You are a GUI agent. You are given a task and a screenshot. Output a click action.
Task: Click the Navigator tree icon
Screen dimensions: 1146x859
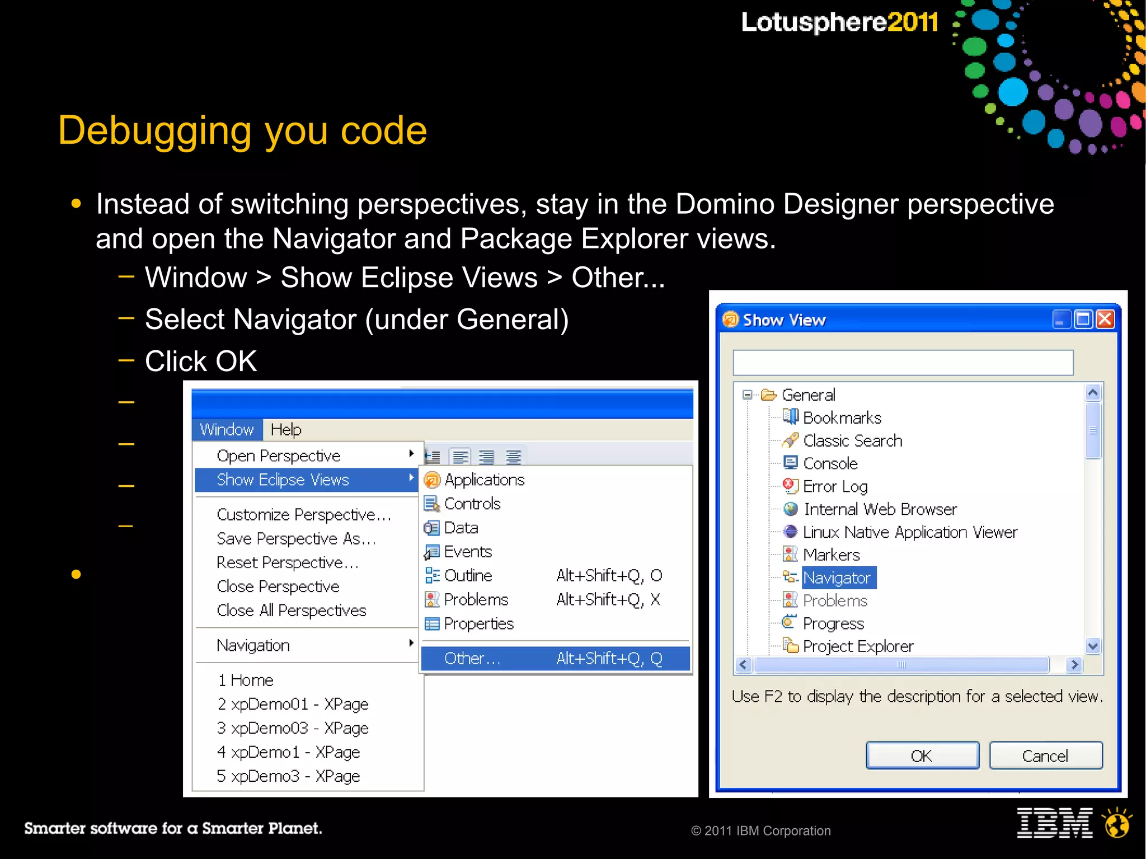pyautogui.click(x=790, y=578)
